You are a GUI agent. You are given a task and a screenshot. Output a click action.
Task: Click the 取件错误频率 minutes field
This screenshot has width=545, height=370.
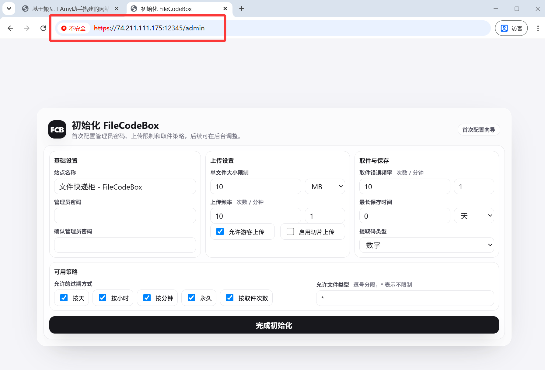click(474, 187)
